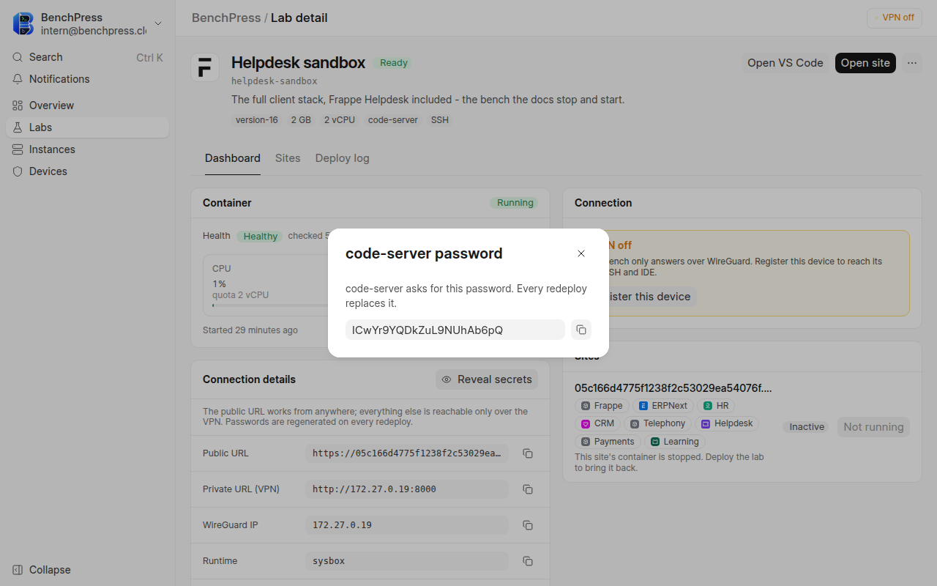Click the 2 vCPU tag

(340, 120)
